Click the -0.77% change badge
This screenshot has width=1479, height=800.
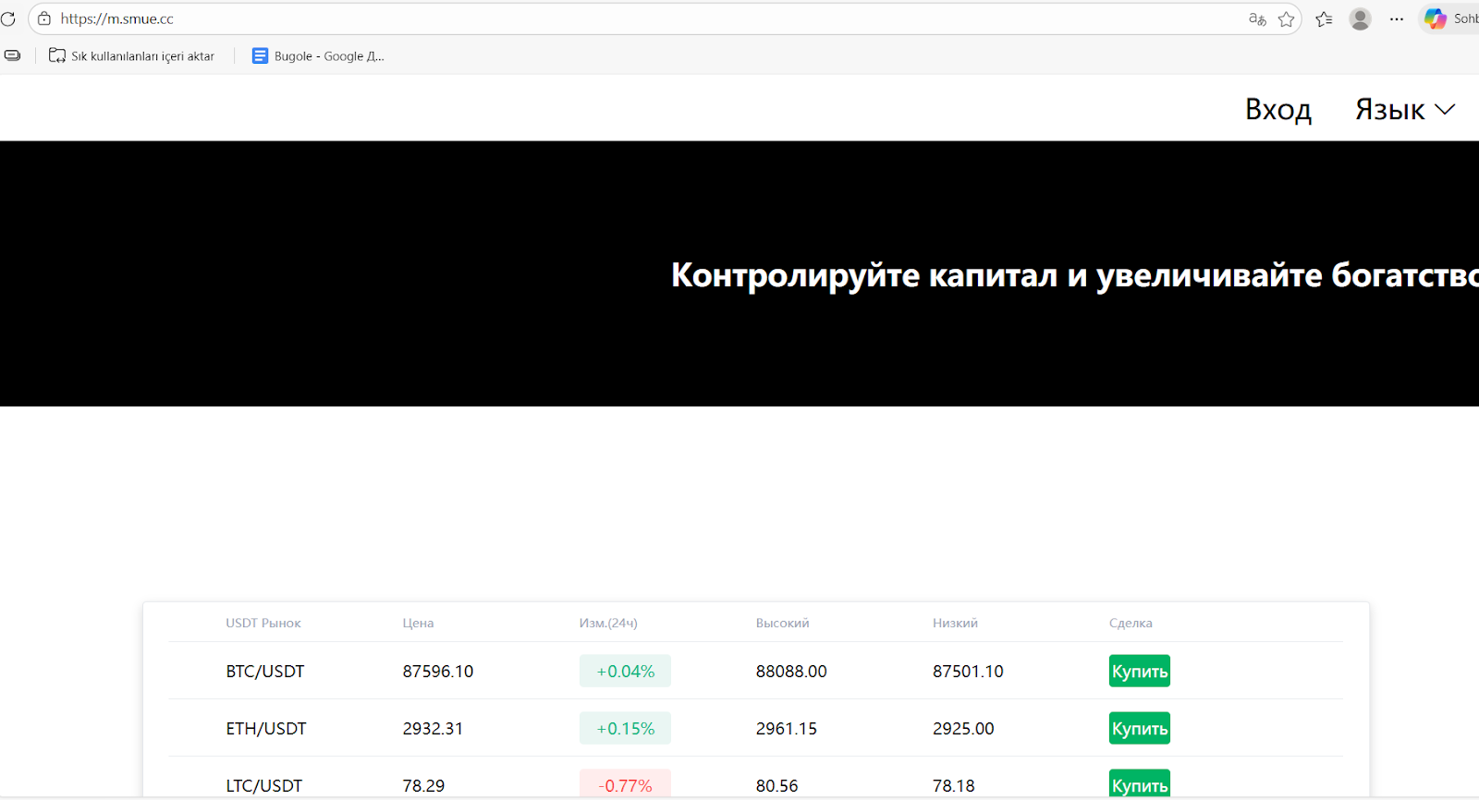tap(625, 784)
